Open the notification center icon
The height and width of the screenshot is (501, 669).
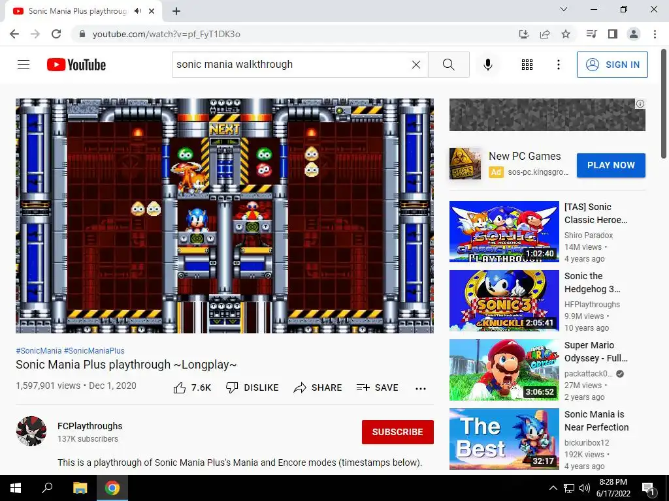pyautogui.click(x=648, y=488)
